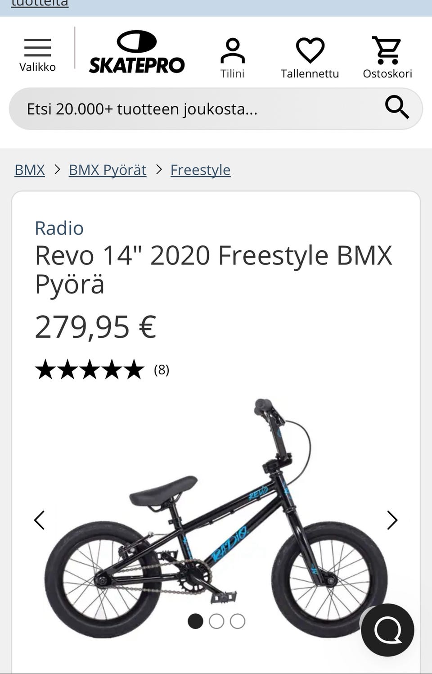Open the Radio brand link
The width and height of the screenshot is (432, 674).
coord(59,228)
